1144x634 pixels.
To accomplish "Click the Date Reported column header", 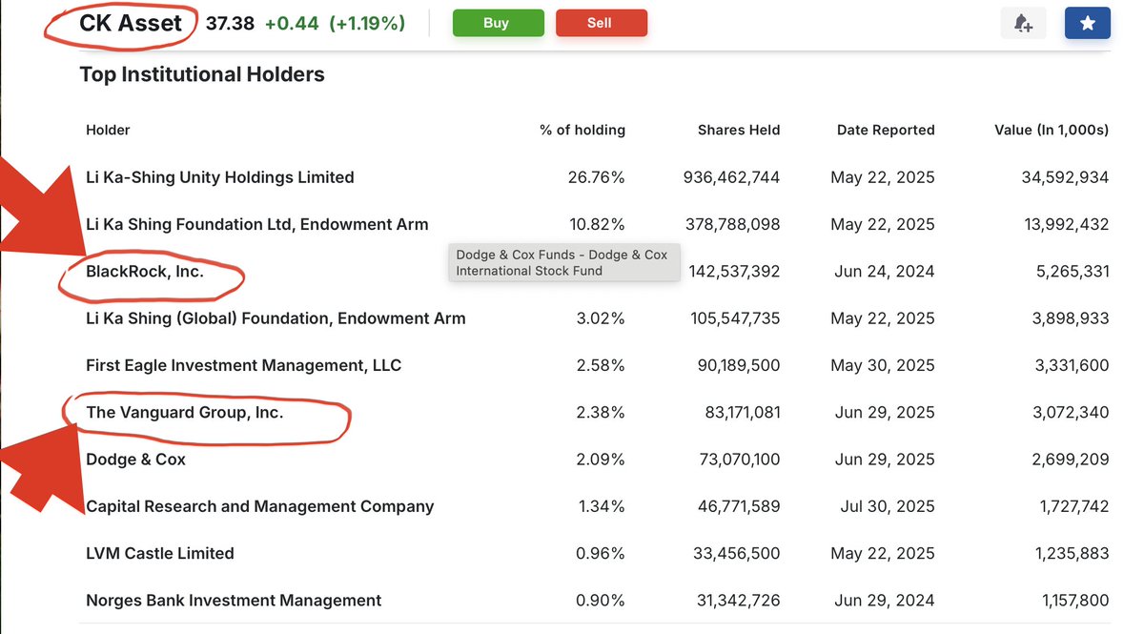I will click(886, 130).
